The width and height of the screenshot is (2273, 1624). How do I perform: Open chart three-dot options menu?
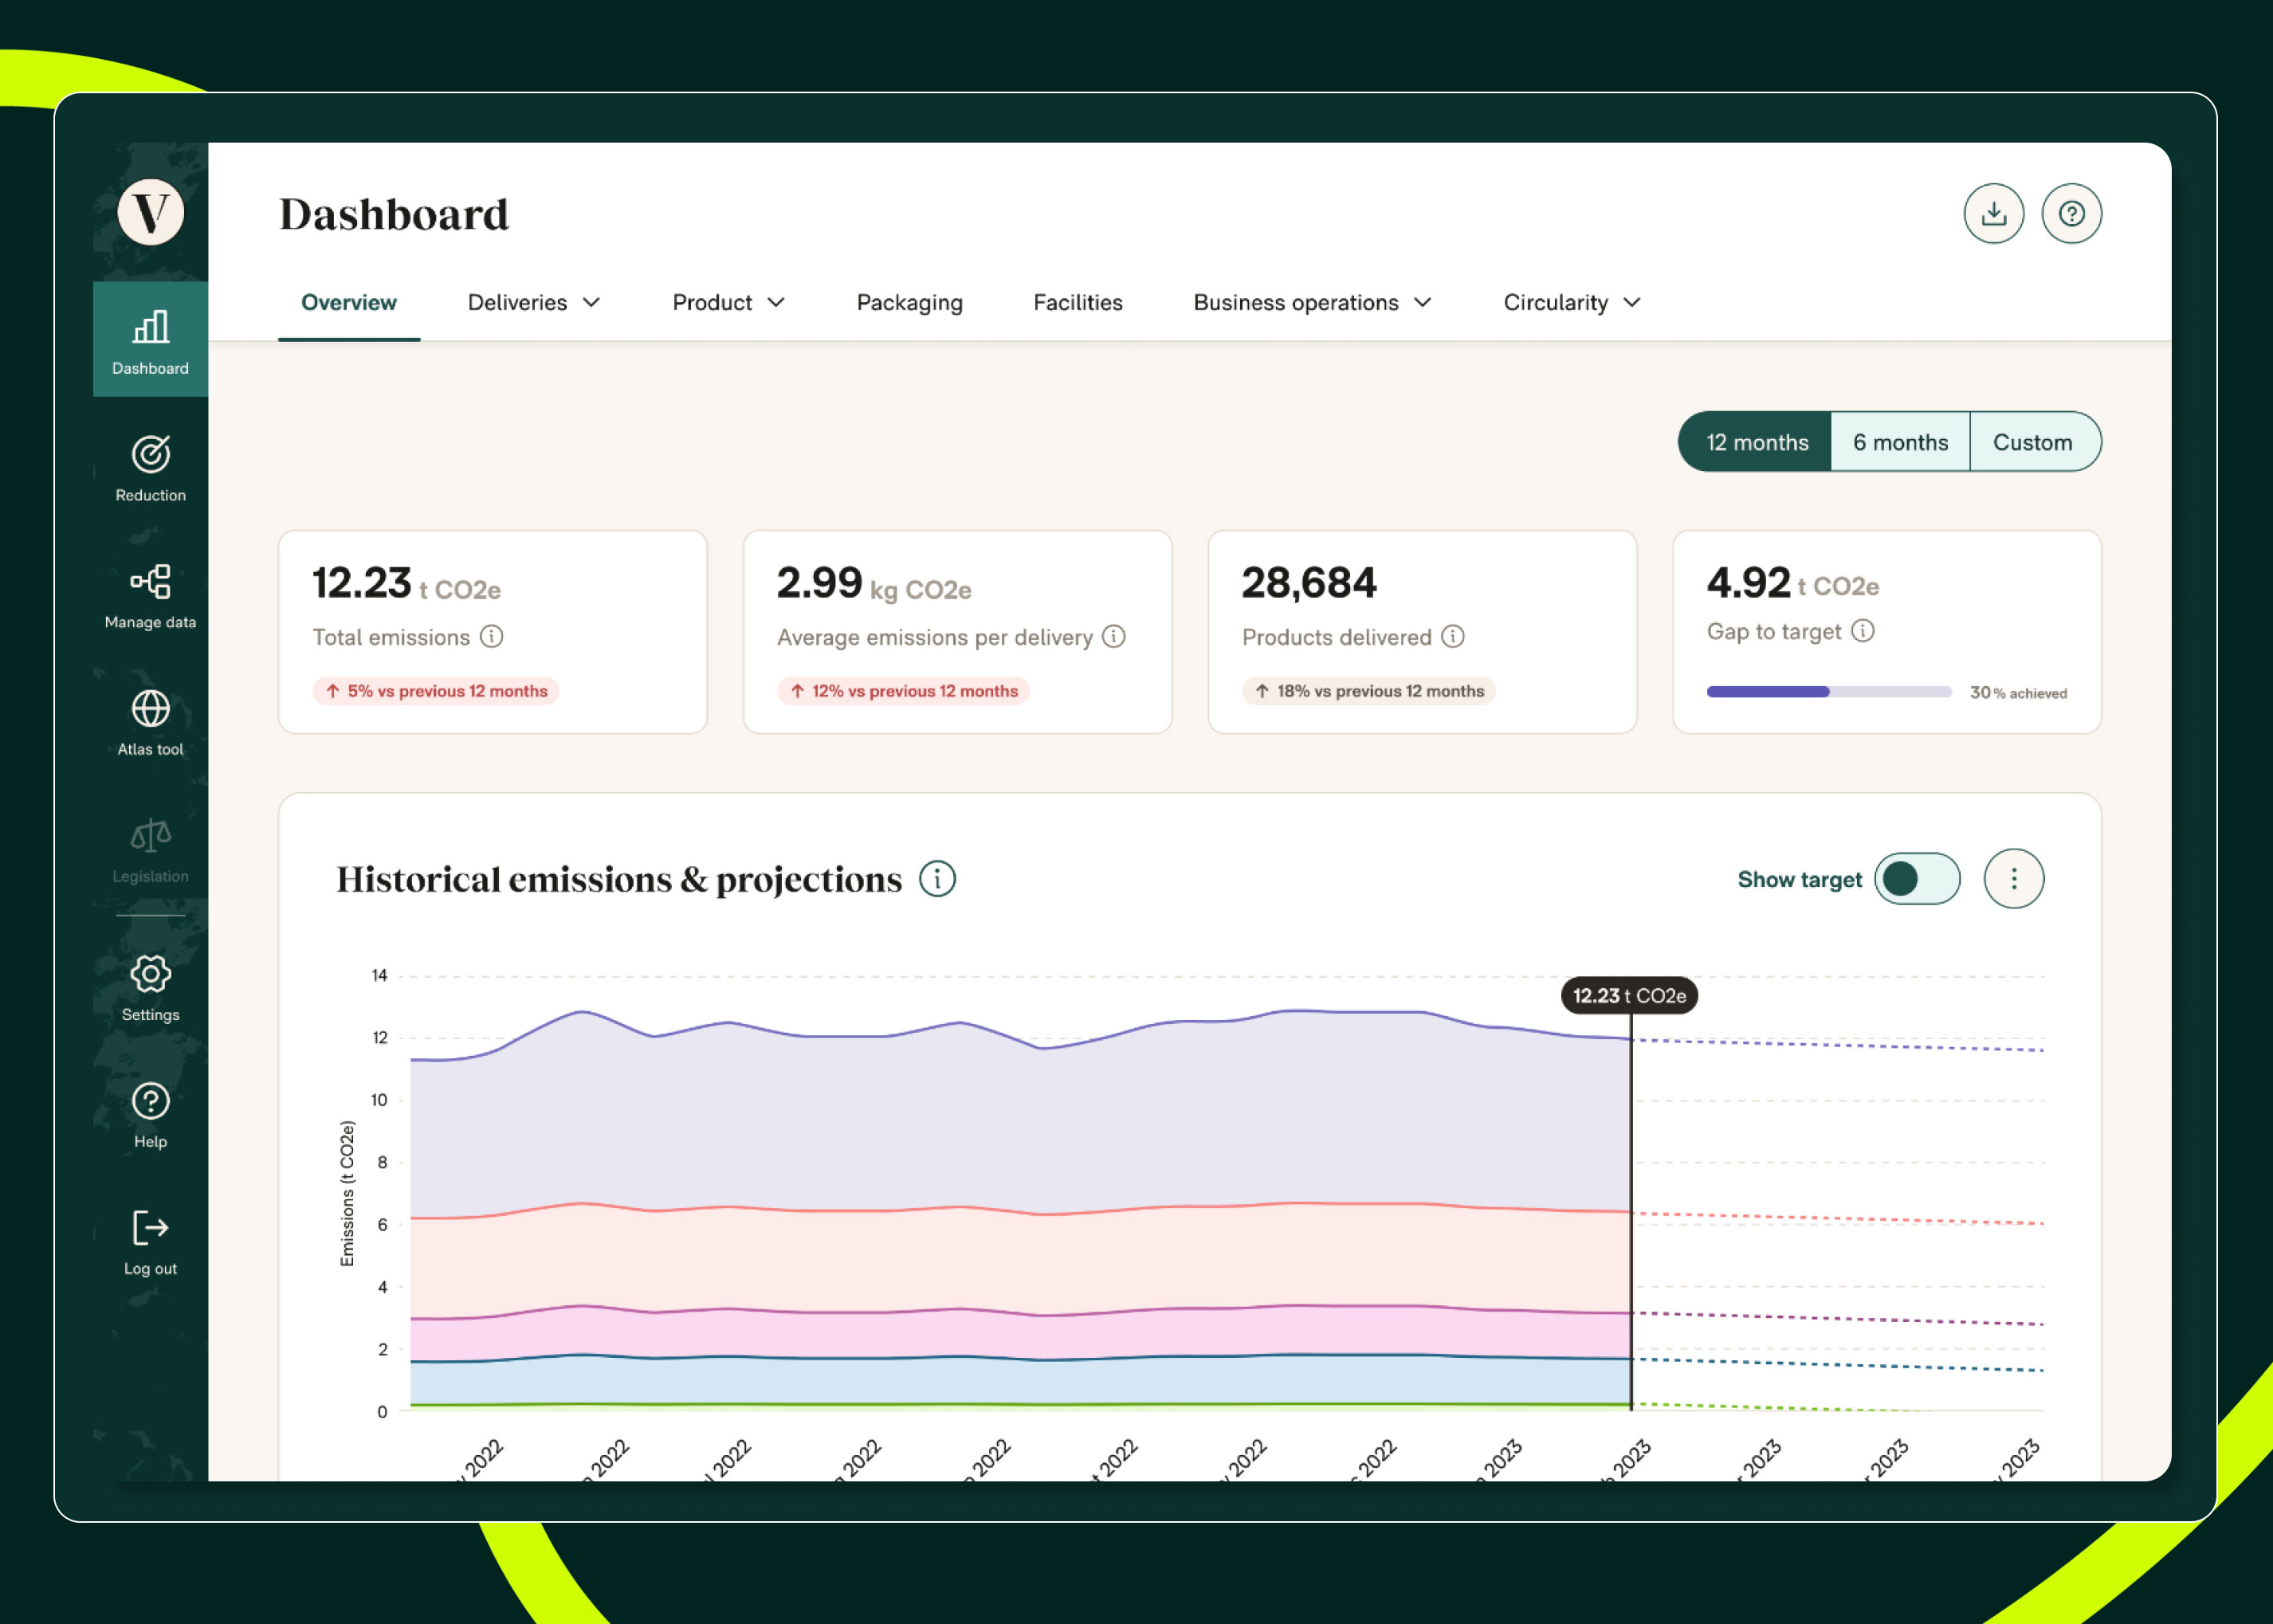[x=2013, y=879]
